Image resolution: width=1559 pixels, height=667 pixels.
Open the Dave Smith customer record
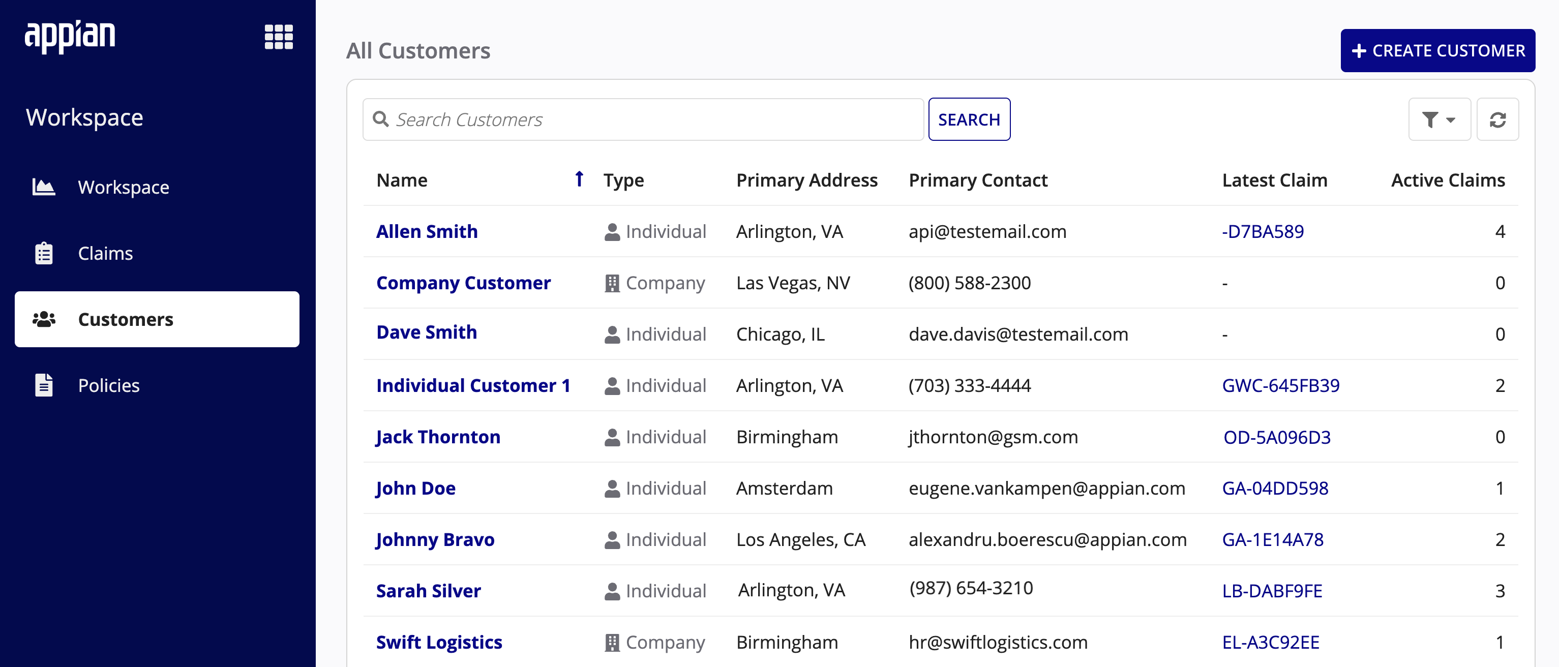pyautogui.click(x=427, y=331)
